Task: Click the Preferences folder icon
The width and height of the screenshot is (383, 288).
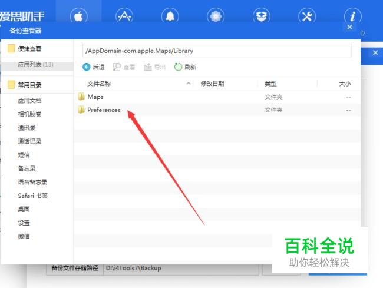Action: [x=81, y=110]
